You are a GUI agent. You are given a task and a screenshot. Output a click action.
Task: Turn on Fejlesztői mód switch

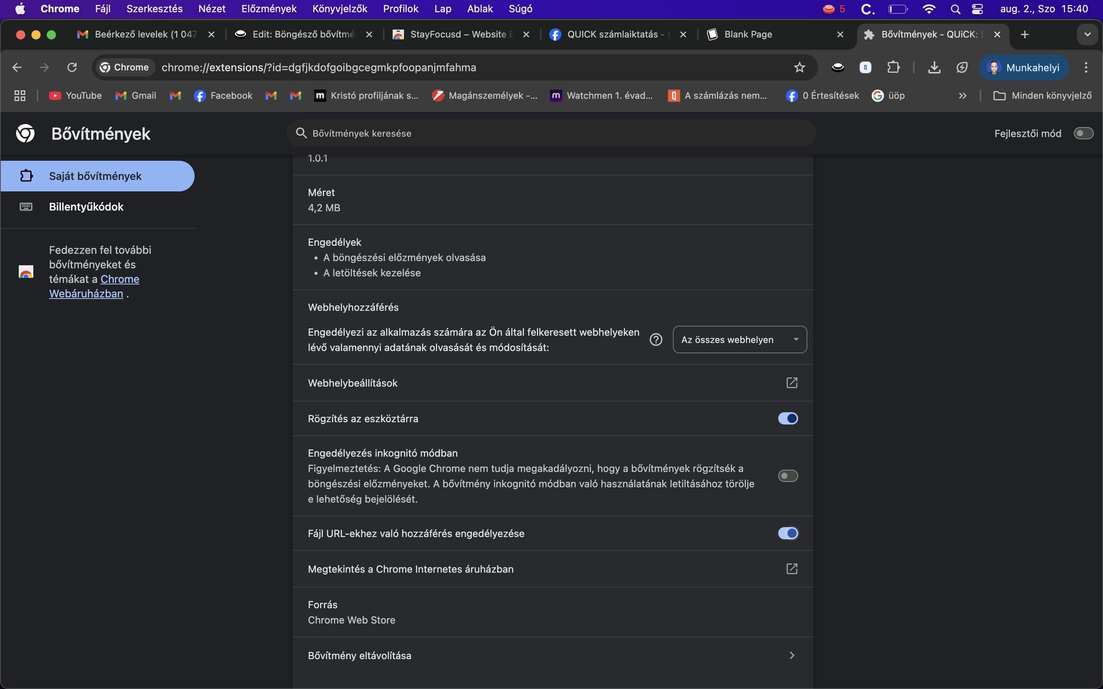point(1083,133)
